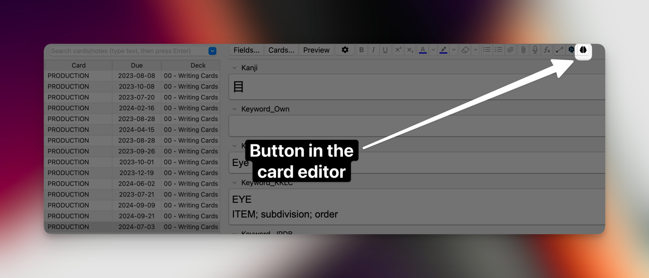The image size is (649, 278).
Task: Collapse the Kanji field
Action: pos(234,68)
